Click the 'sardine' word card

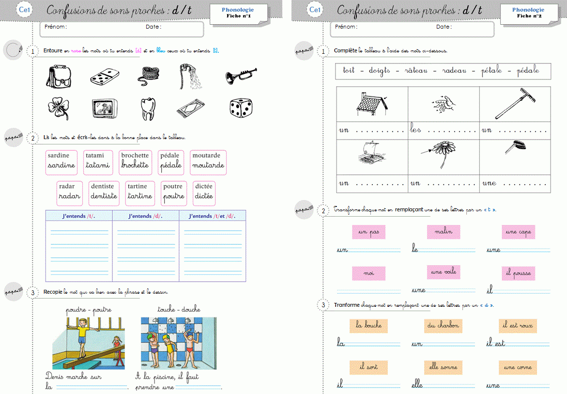click(x=61, y=162)
